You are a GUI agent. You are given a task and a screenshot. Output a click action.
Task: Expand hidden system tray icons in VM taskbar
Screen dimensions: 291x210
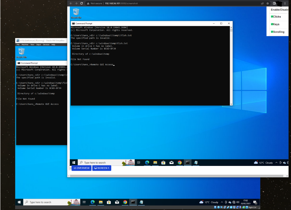pos(222,202)
